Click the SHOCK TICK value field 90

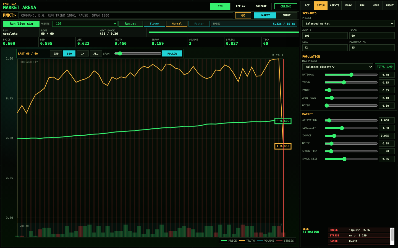pos(387,151)
